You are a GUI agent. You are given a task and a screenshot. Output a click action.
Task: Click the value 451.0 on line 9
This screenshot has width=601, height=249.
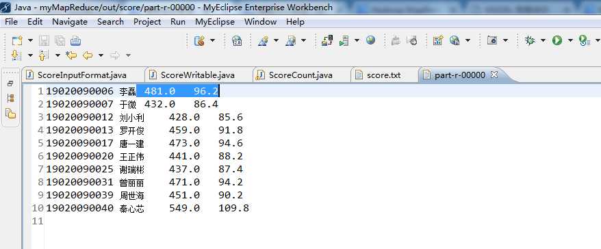click(x=184, y=196)
